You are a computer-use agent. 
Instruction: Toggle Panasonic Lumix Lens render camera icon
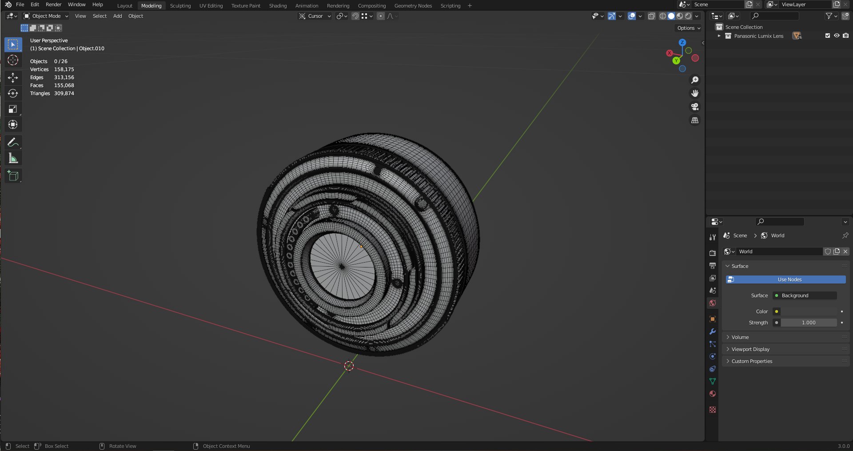point(845,36)
